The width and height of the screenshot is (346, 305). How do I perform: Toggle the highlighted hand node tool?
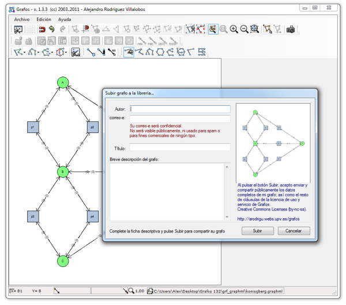(129, 52)
